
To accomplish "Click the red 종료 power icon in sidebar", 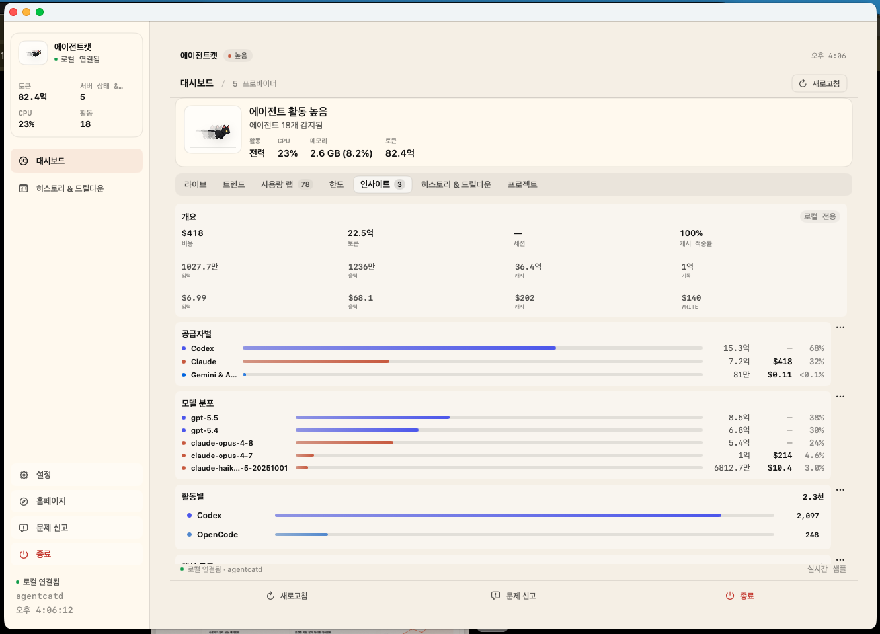I will click(24, 554).
